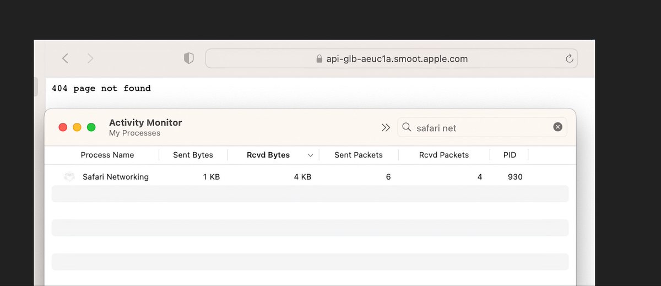Click the 4 KB received bytes value
Viewport: 661px width, 286px height.
[302, 177]
